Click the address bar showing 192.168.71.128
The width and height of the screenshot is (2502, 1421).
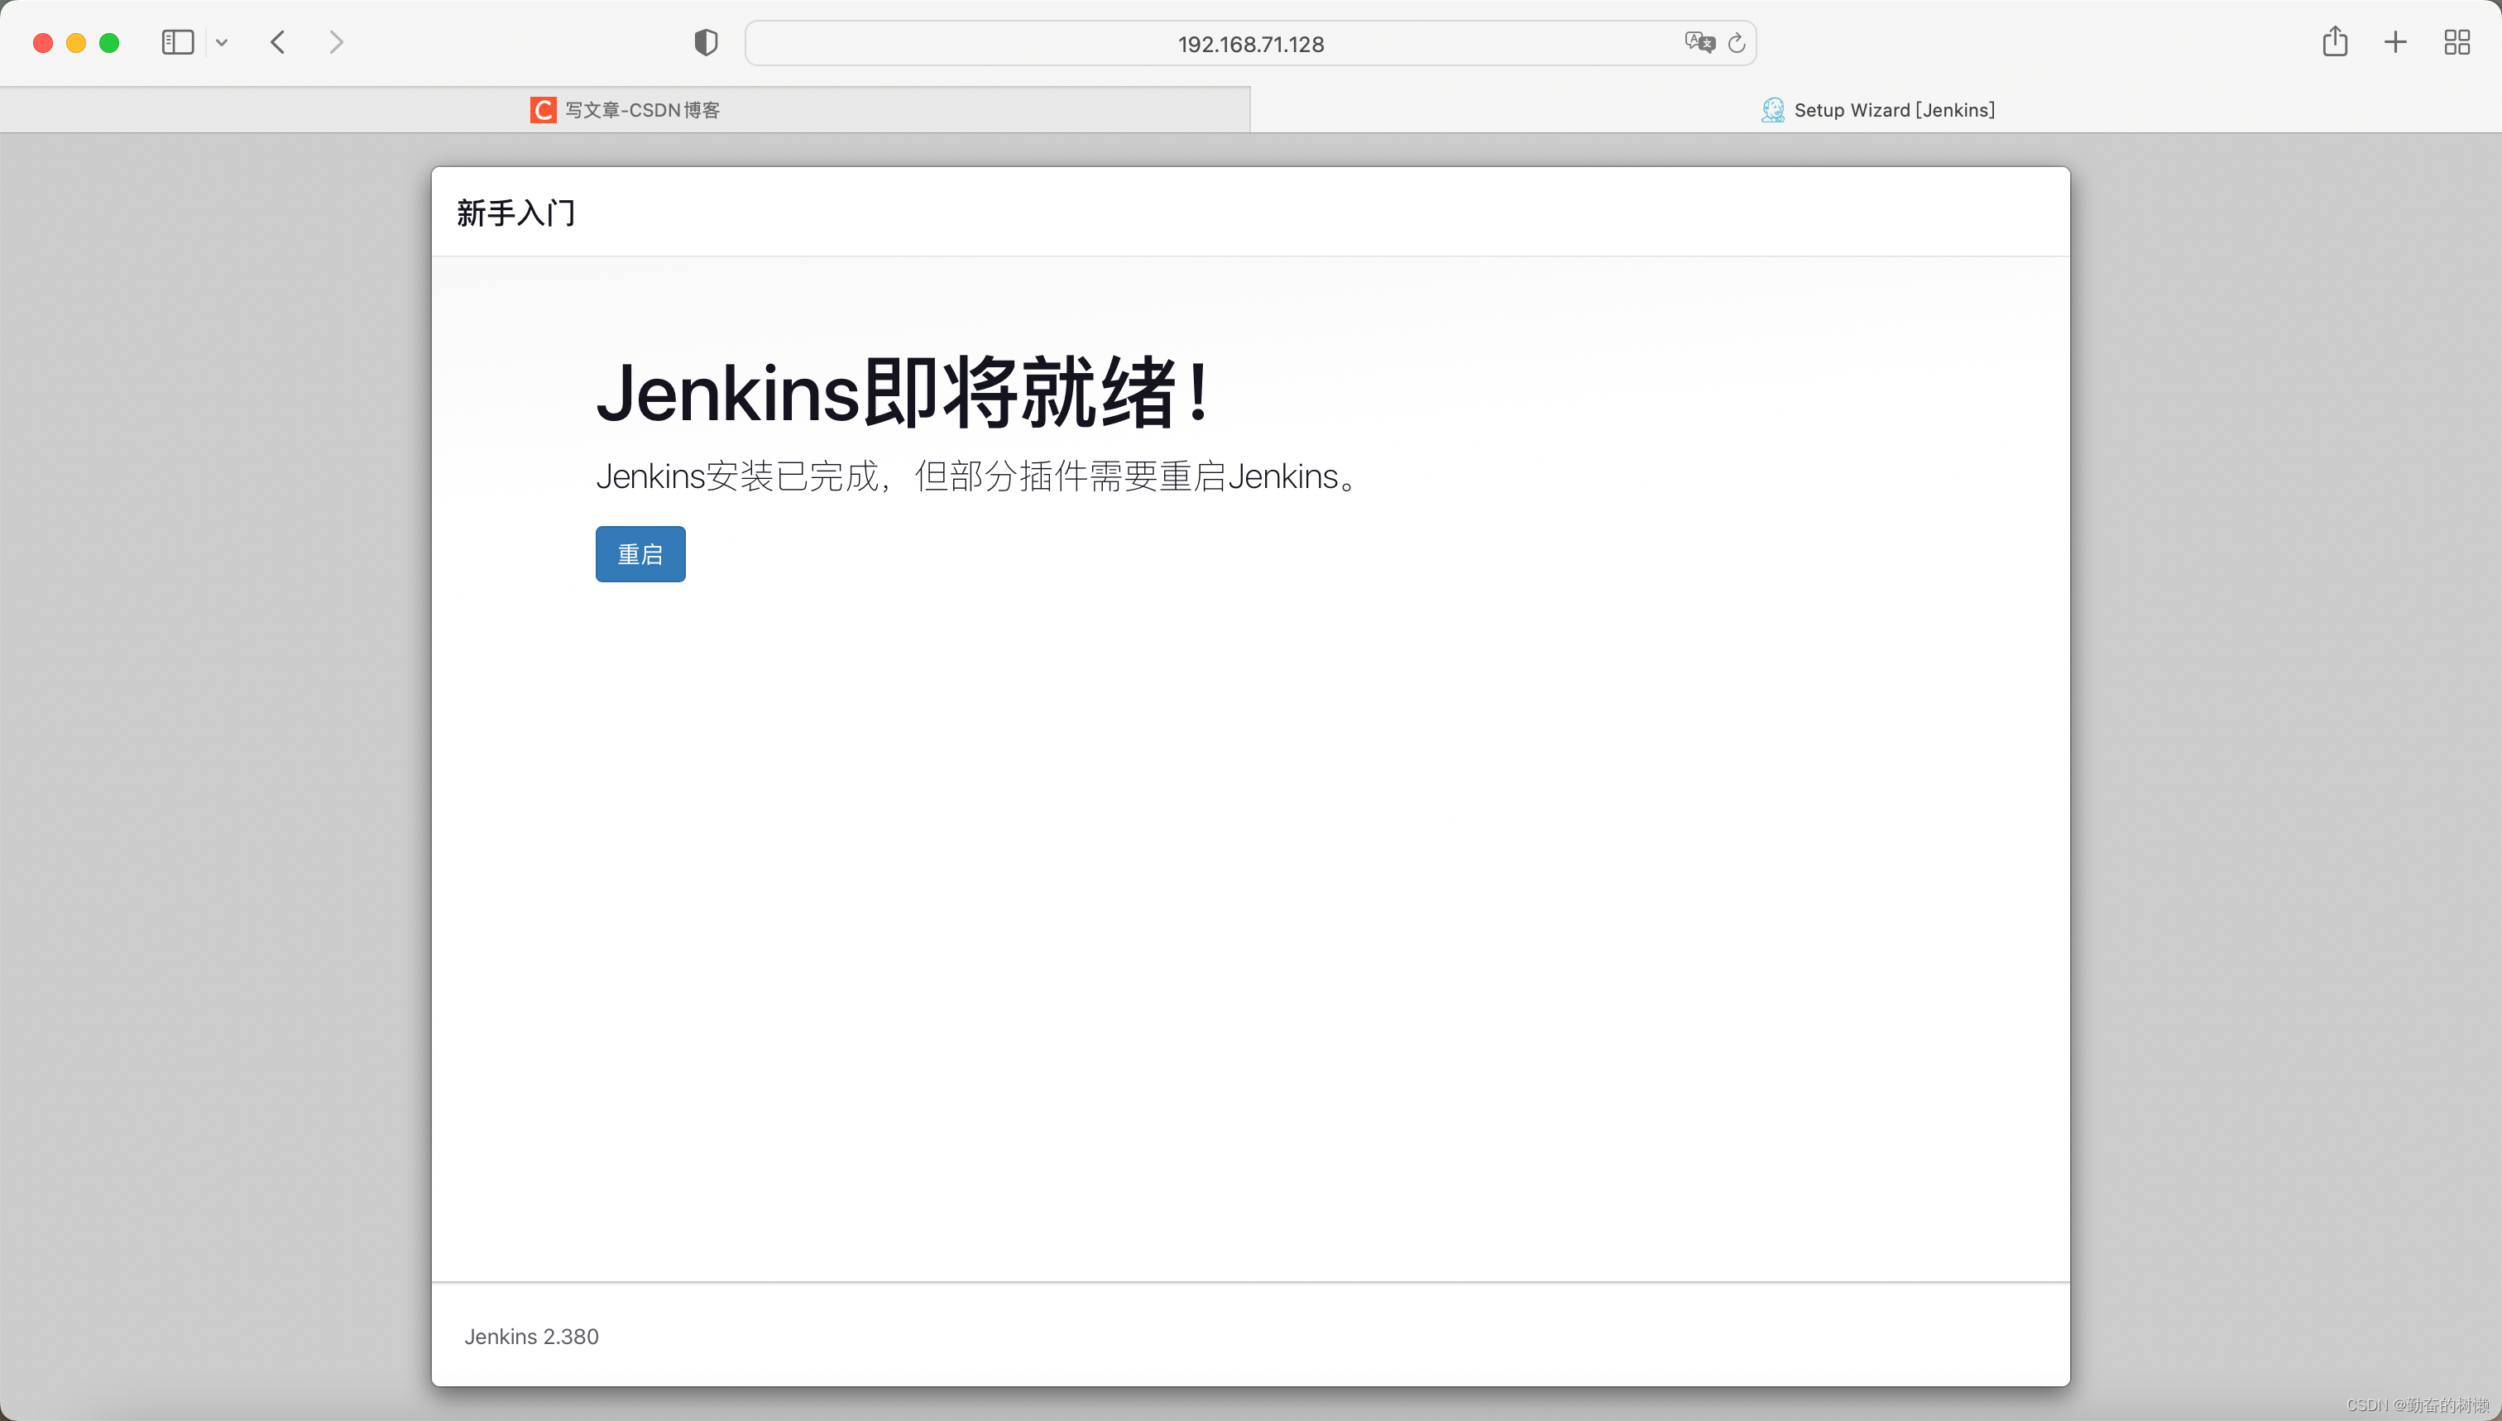coord(1250,44)
